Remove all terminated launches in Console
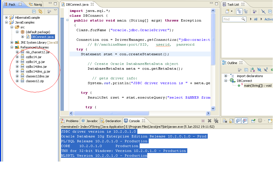The width and height of the screenshot is (273, 174). coord(216,121)
